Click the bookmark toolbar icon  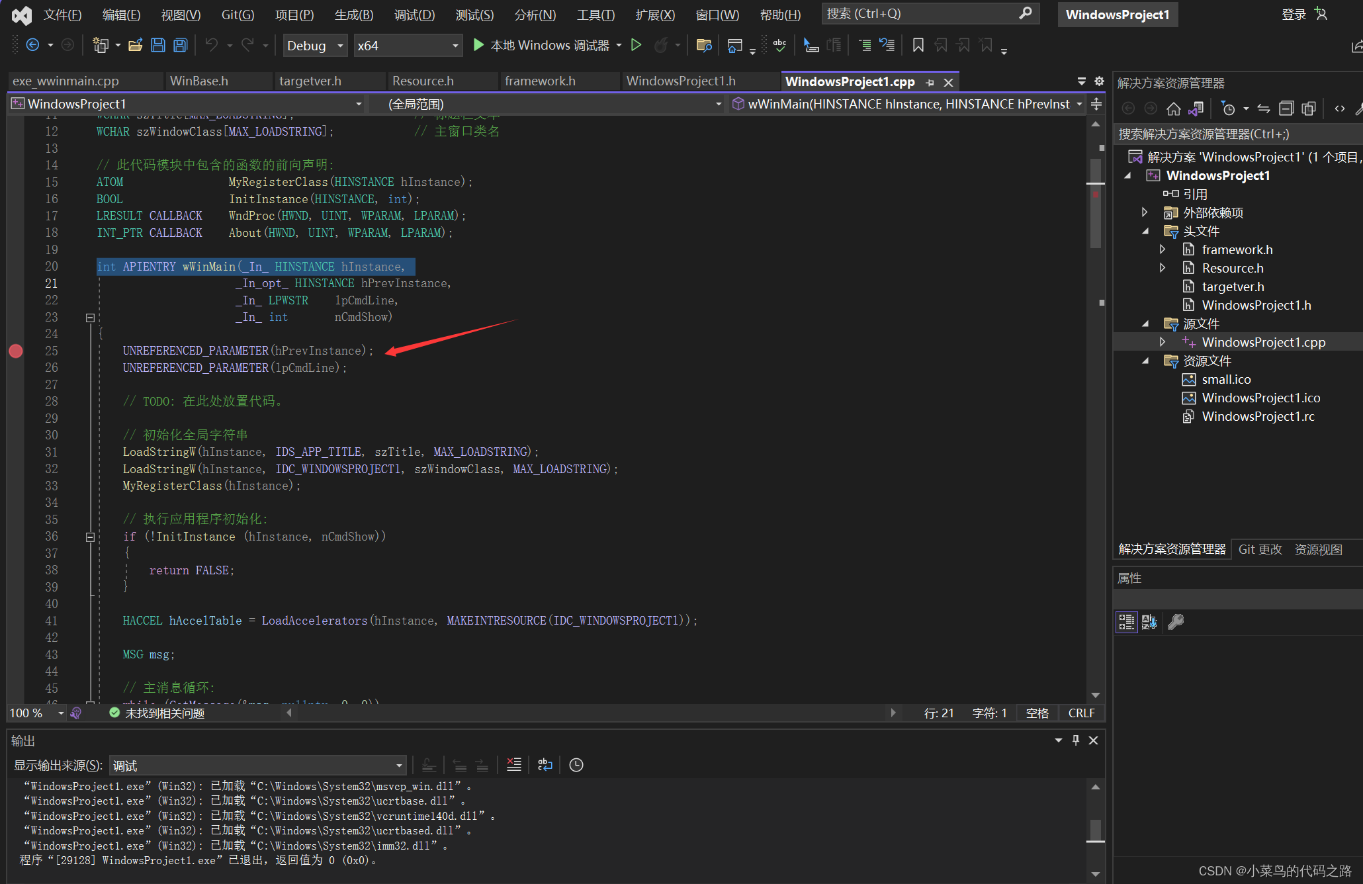(x=918, y=45)
